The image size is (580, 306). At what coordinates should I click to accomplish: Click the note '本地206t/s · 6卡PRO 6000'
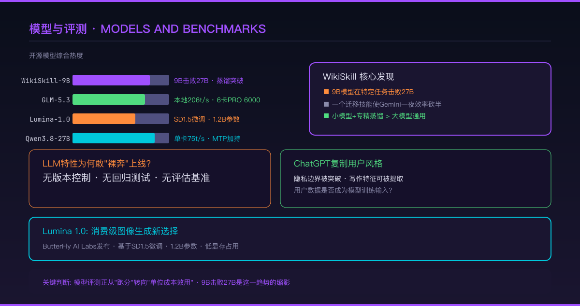(x=217, y=100)
